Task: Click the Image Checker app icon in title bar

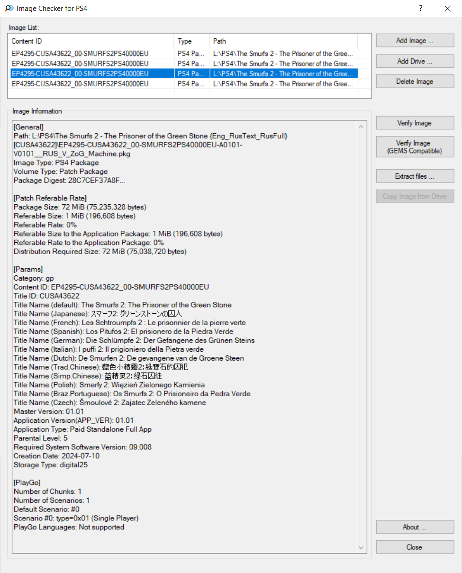Action: 9,9
